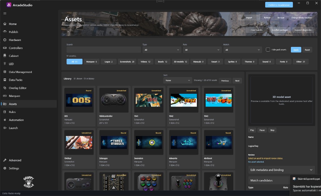Click the snipping tool notification icon
Screen dimensions: 321x196
click(294, 178)
